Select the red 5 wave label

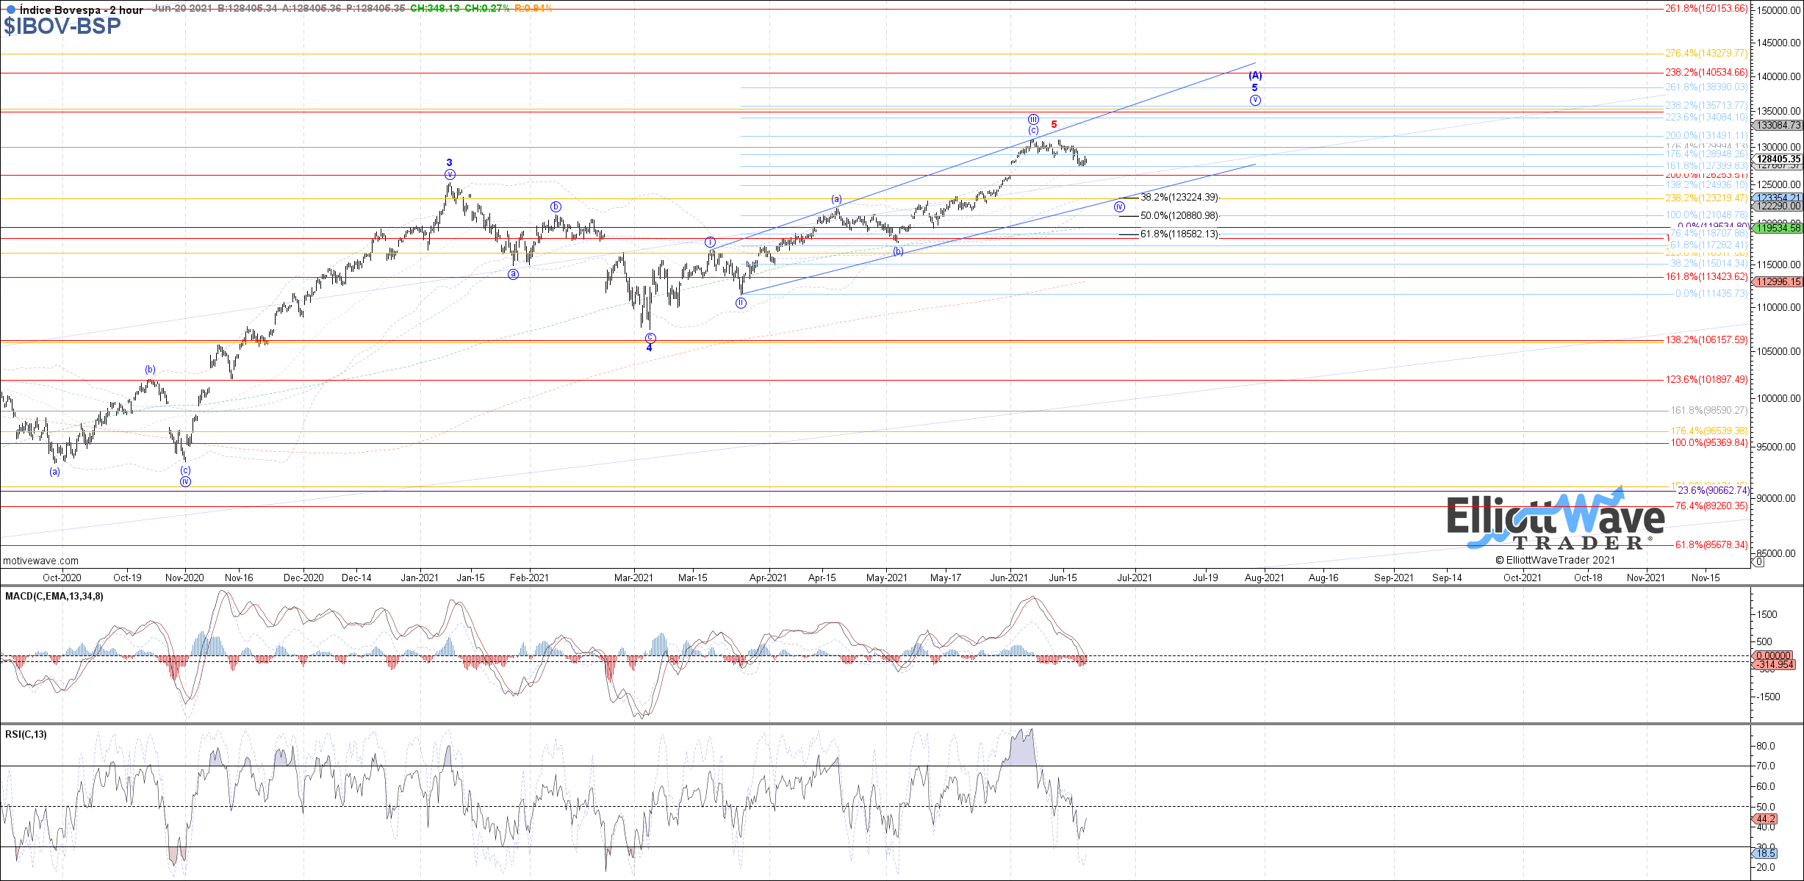(x=1054, y=125)
